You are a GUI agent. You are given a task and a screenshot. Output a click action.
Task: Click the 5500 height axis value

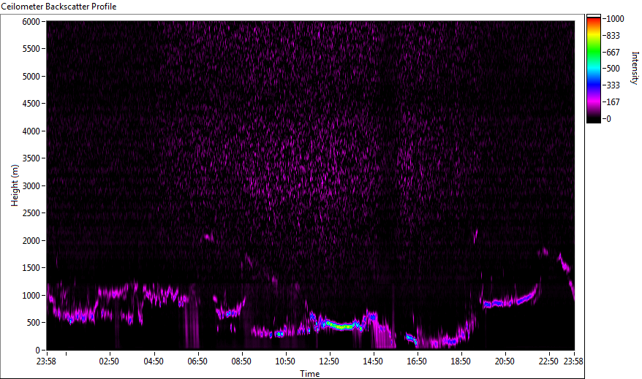(x=31, y=49)
